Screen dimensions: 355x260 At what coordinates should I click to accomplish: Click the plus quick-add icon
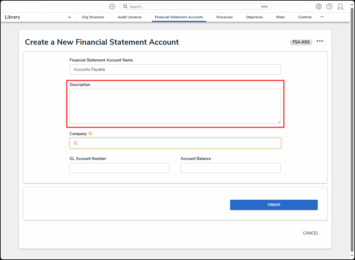click(x=112, y=7)
